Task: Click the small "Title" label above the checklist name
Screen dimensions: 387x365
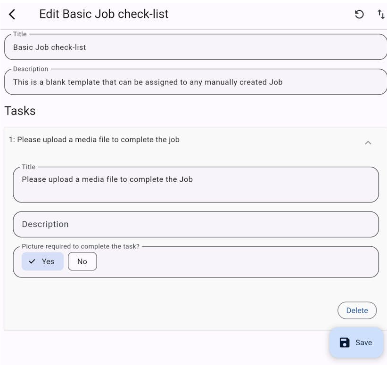Action: click(x=20, y=34)
